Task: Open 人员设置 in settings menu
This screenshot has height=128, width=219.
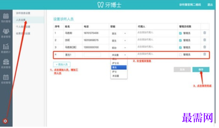Action: click(x=21, y=20)
